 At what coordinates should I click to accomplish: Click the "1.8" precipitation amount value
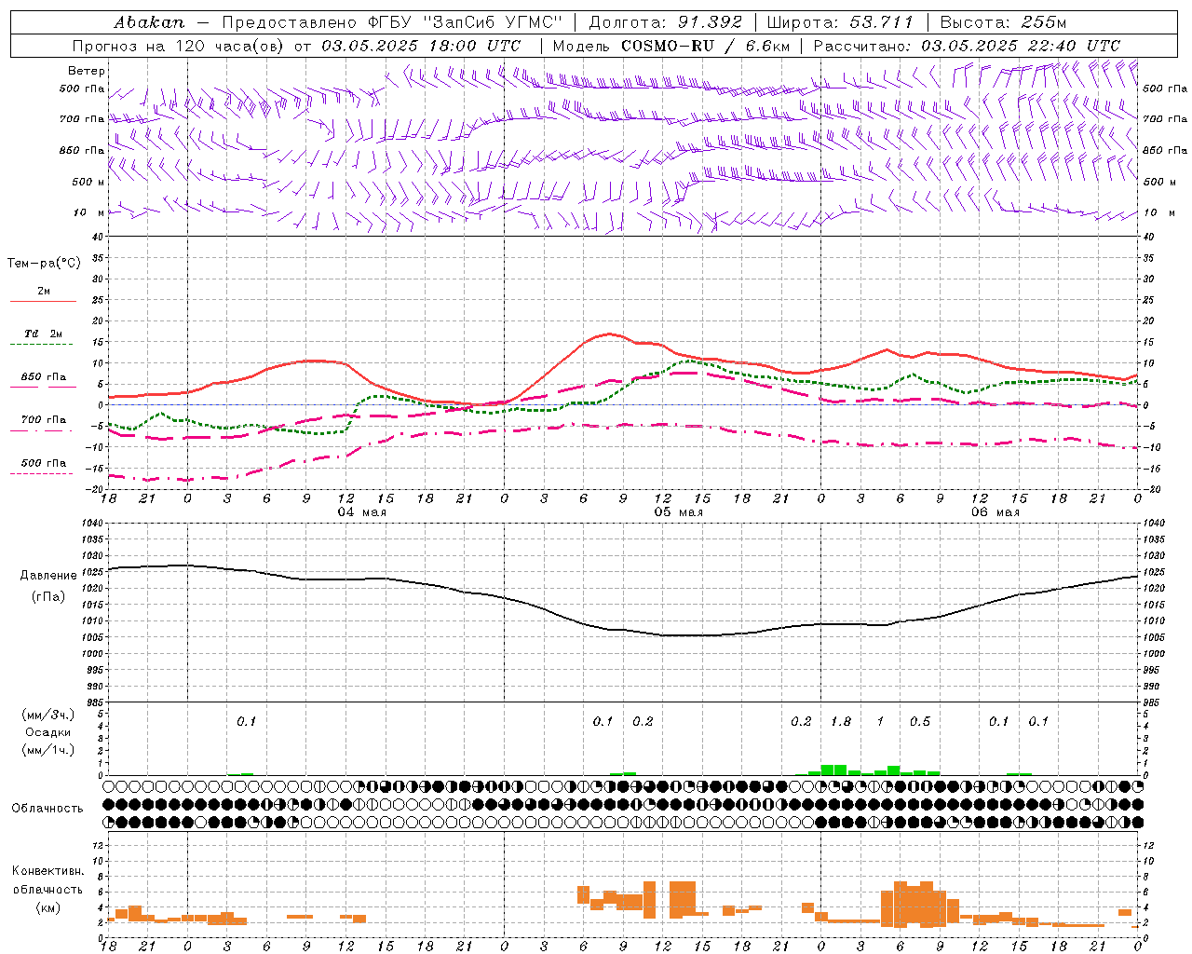tap(841, 721)
